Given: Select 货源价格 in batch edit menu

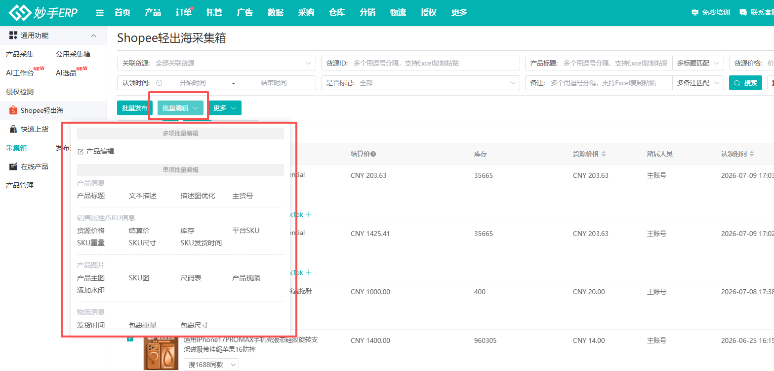Looking at the screenshot, I should pos(91,230).
